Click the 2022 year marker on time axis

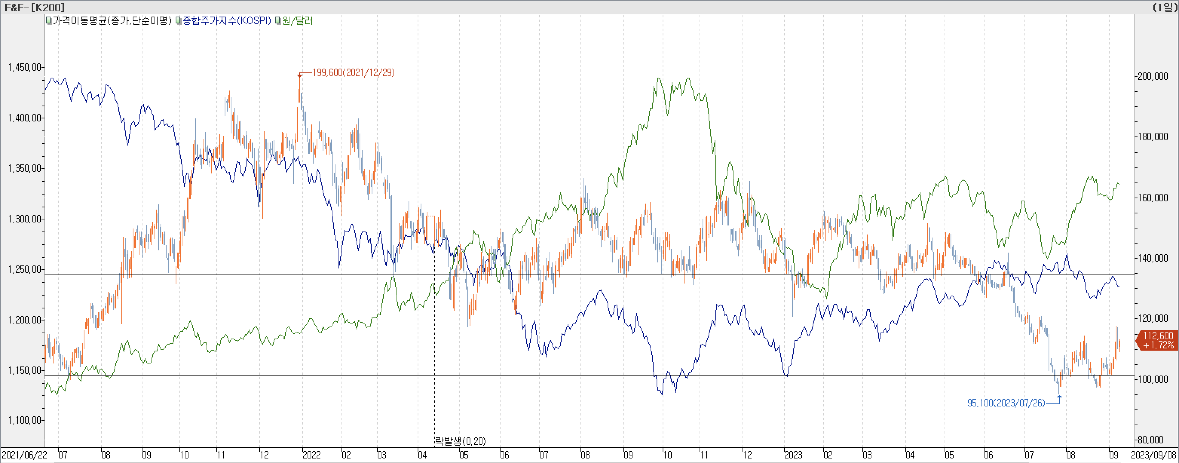[x=311, y=455]
